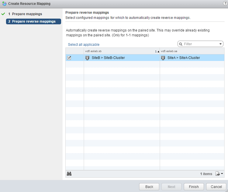Click the export list icon
The width and height of the screenshot is (228, 192).
tap(217, 174)
